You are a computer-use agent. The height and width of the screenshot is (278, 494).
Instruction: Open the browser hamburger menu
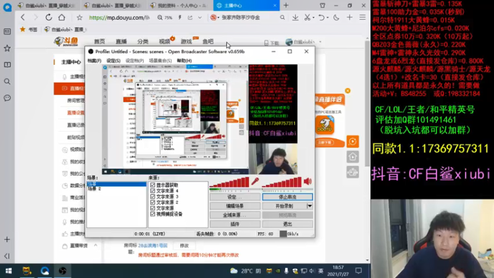pyautogui.click(x=362, y=18)
